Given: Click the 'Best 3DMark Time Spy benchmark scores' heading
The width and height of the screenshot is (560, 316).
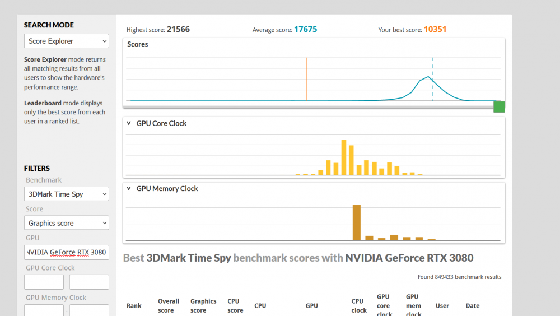Looking at the screenshot, I should 298,258.
